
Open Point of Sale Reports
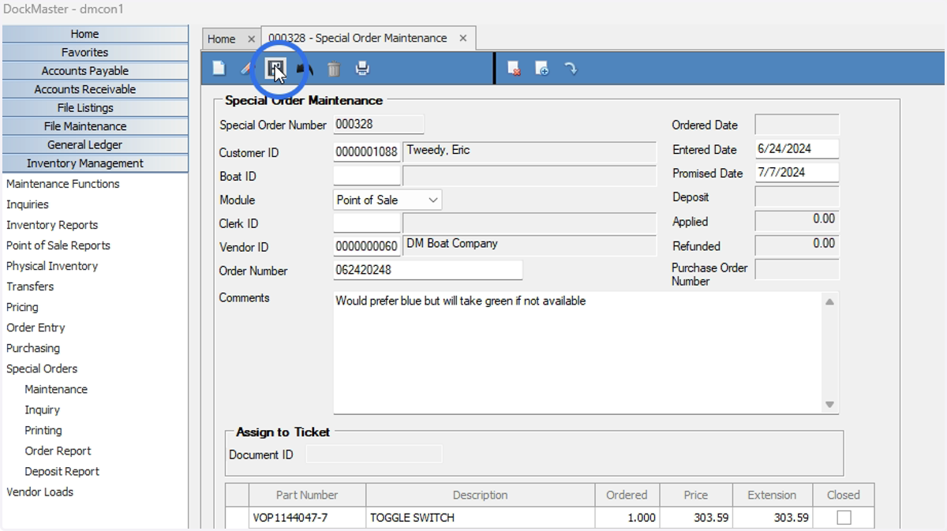(x=58, y=245)
